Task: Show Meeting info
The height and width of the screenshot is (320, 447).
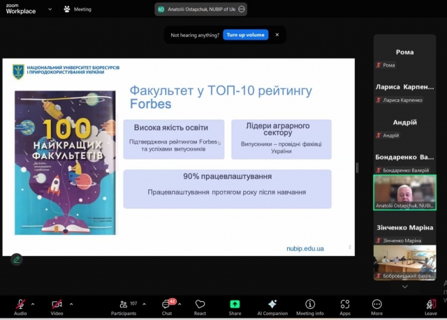Action: pyautogui.click(x=310, y=307)
